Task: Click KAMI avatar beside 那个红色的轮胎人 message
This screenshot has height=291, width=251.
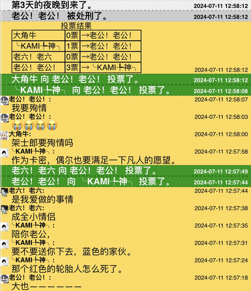Action: pyautogui.click(x=5, y=262)
